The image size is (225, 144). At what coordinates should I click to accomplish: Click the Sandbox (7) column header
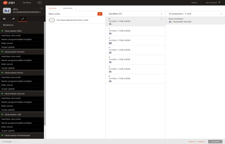tap(115, 14)
